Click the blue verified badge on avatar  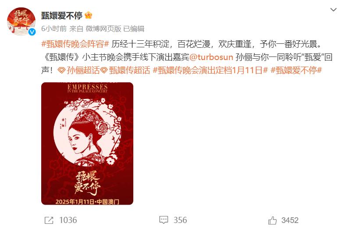tap(32, 32)
